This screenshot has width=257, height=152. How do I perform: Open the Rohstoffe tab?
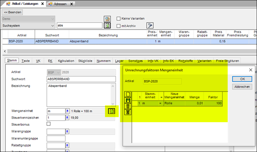185,61
